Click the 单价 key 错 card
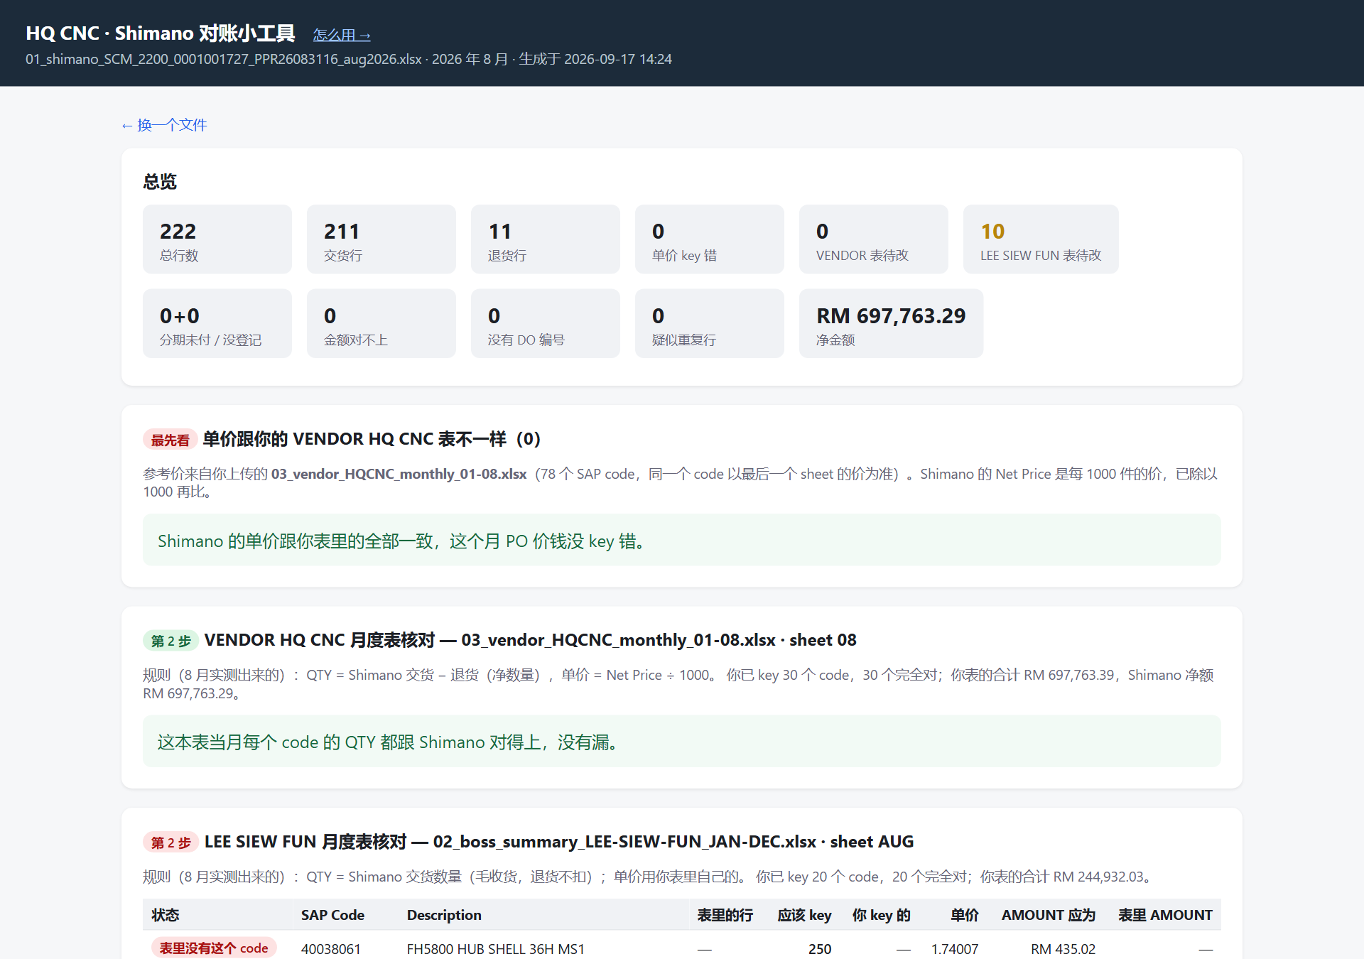 (710, 239)
